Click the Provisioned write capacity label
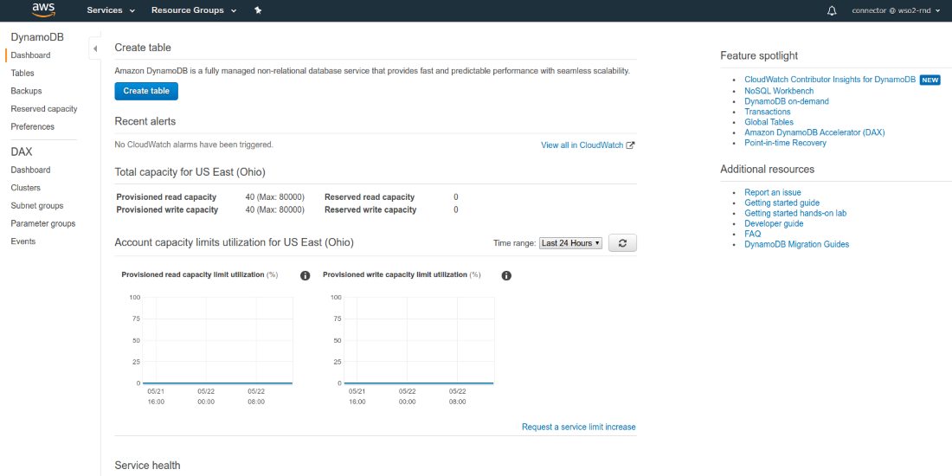Viewport: 952px width, 476px height. coord(167,210)
